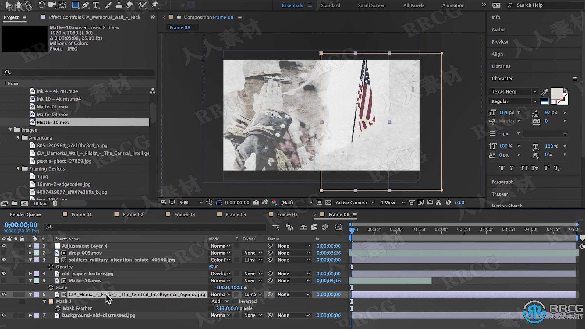Switch to the Animation workspace
This screenshot has width=585, height=329.
coord(453,5)
